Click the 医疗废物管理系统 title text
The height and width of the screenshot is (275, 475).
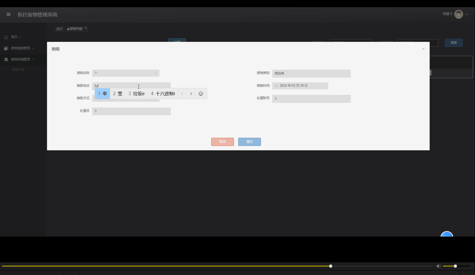[38, 15]
